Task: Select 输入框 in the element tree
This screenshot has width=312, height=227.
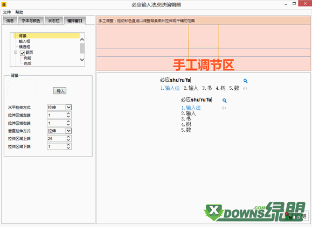Action: click(x=24, y=41)
